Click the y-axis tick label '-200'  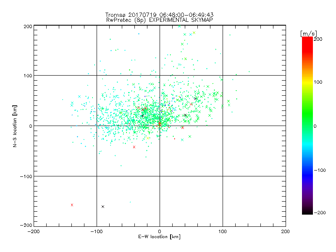(26, 225)
